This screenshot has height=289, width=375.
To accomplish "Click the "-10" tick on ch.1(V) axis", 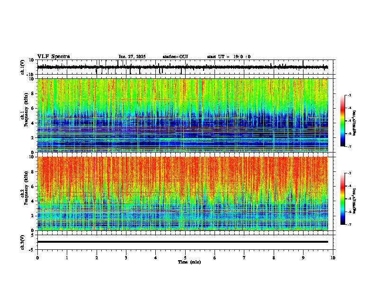I will coord(31,75).
